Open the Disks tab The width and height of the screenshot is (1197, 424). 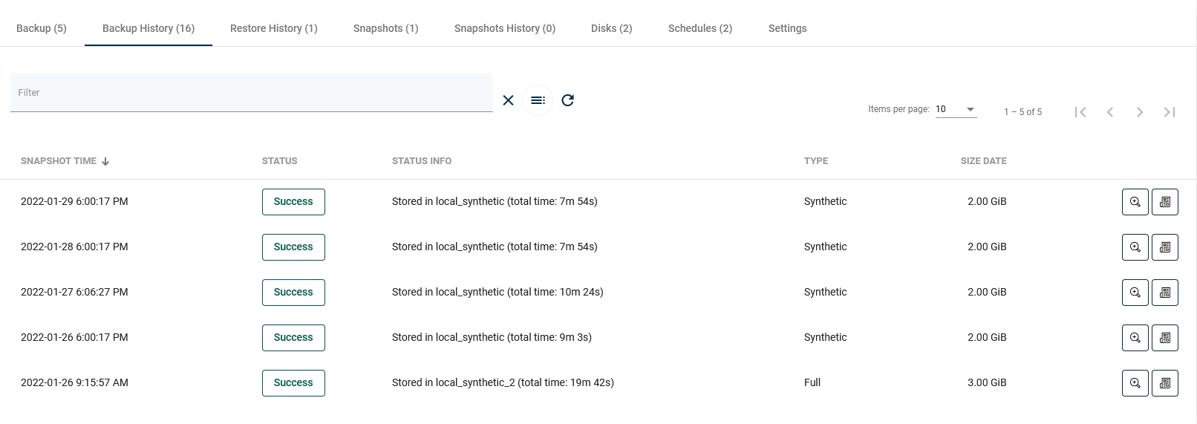611,28
